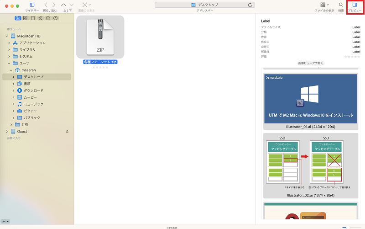Viewport: 365px width, 229px height.
Task: Click the up arrow navigation icon
Action: click(63, 5)
